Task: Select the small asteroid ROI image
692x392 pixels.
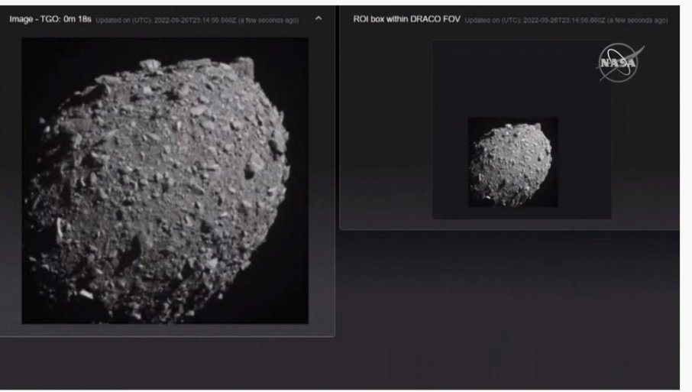Action: pyautogui.click(x=513, y=162)
